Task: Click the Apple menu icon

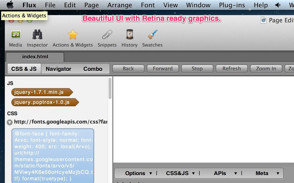Action: click(10, 5)
